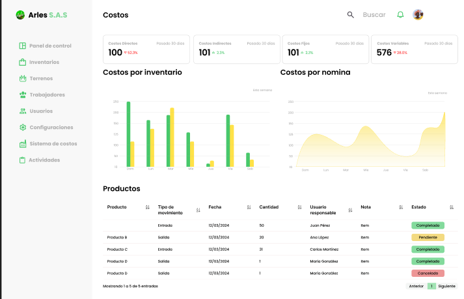Click the Usuarios icon in sidebar
The image size is (464, 299).
[23, 111]
